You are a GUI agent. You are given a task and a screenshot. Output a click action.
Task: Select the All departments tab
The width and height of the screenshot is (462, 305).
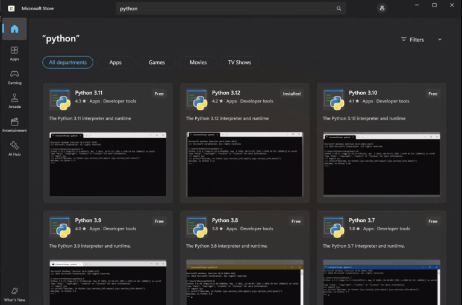point(68,62)
